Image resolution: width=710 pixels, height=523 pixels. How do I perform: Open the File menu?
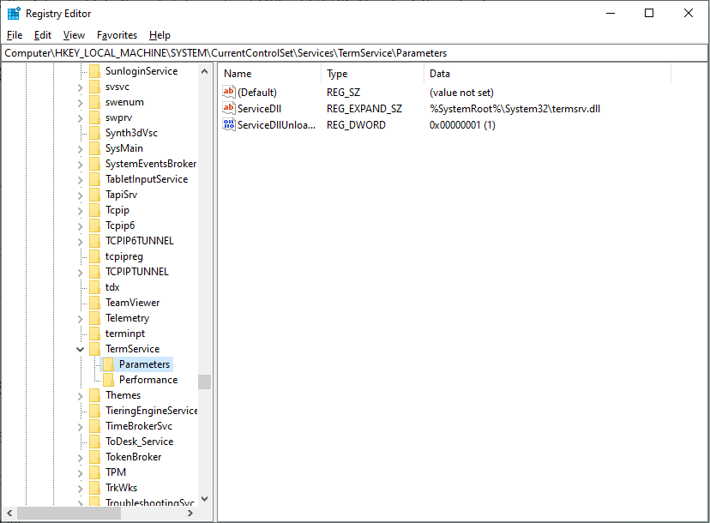(15, 35)
